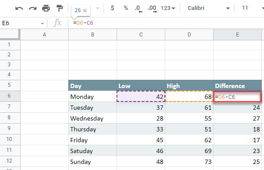Viewport: 264px width, 170px height.
Task: Close the 26 result tooltip
Action: (85, 10)
